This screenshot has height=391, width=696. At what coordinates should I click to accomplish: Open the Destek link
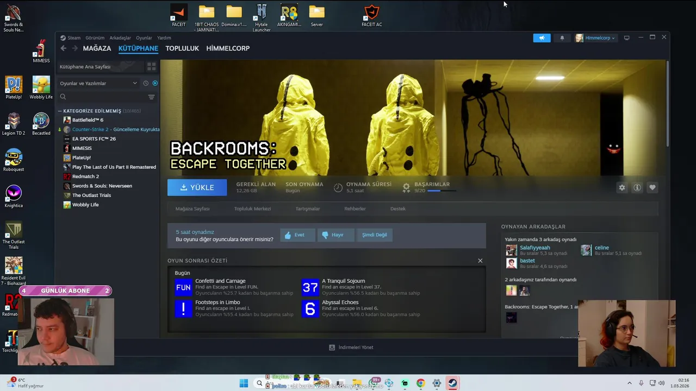(x=398, y=209)
